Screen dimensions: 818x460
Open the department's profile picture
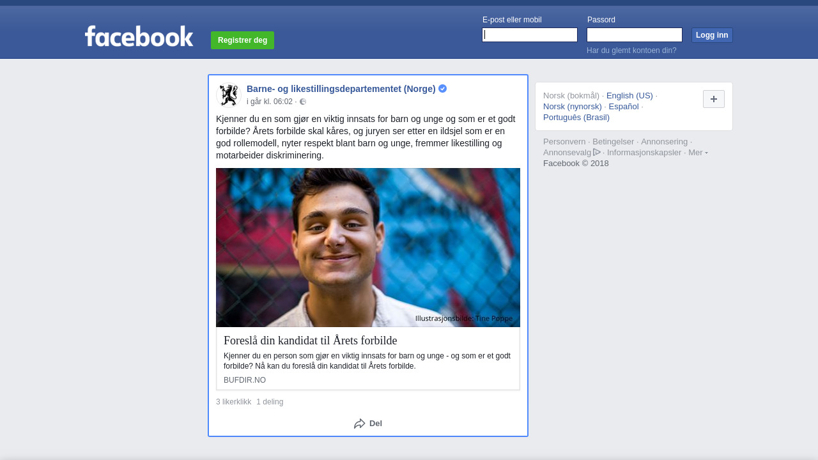[229, 95]
